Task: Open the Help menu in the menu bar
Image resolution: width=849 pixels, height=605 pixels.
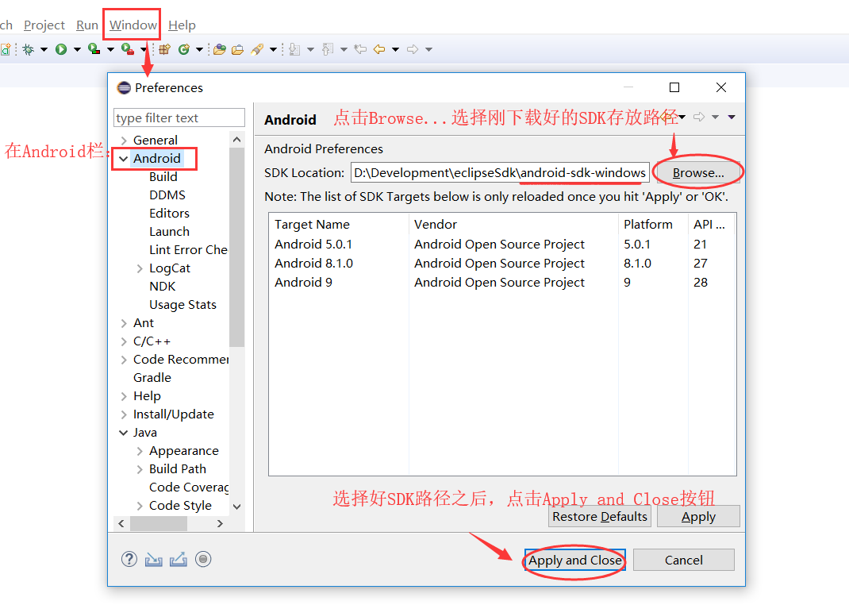Action: click(x=182, y=25)
